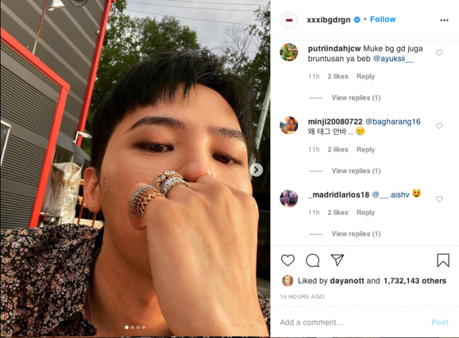Viewport: 459px width, 338px height.
Task: Expand replies under putriindahjcw's comment
Action: pos(356,98)
